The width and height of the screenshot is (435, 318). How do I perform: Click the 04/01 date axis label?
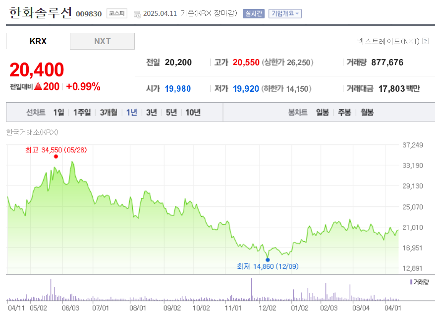point(393,308)
